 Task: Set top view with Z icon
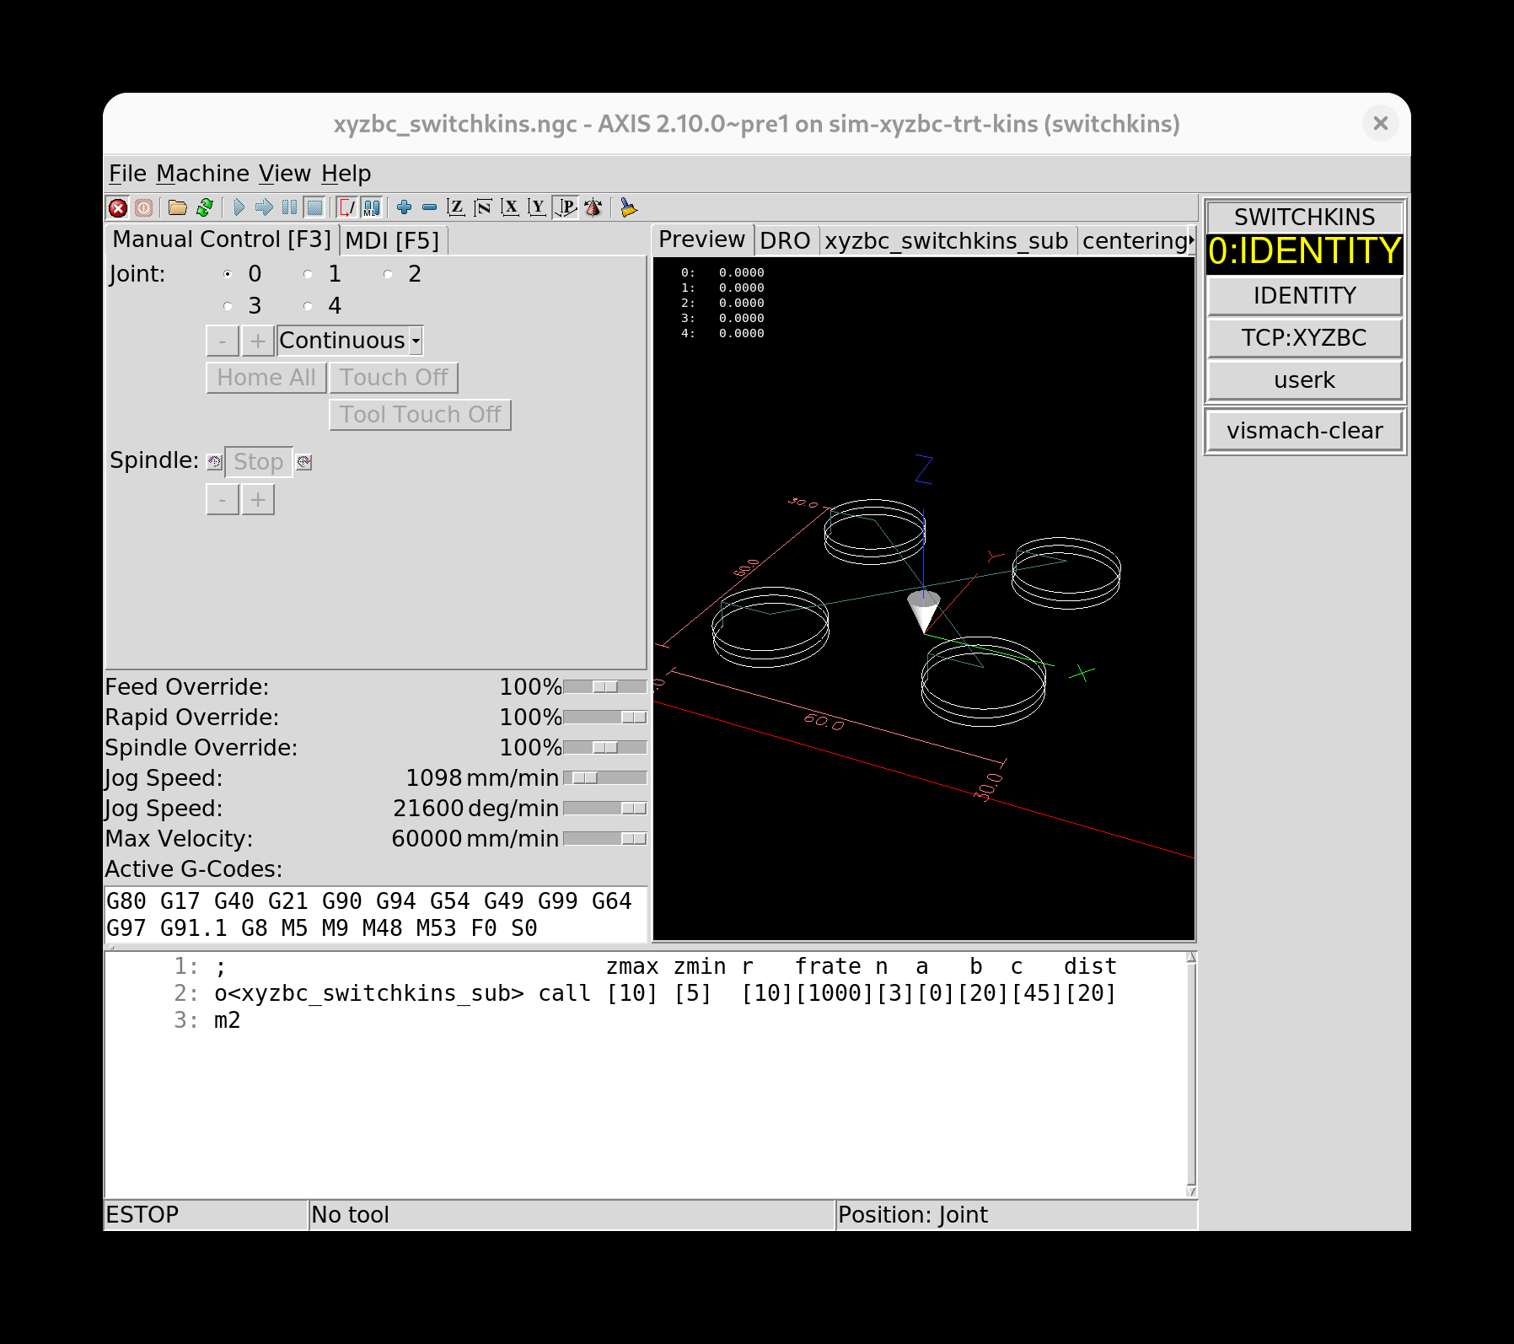pyautogui.click(x=456, y=207)
